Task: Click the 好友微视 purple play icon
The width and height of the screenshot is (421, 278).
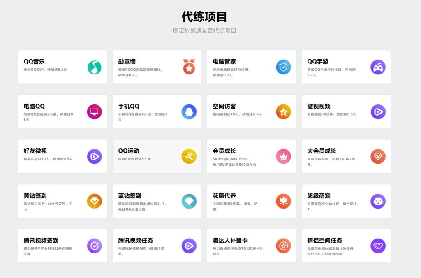Action: 95,156
